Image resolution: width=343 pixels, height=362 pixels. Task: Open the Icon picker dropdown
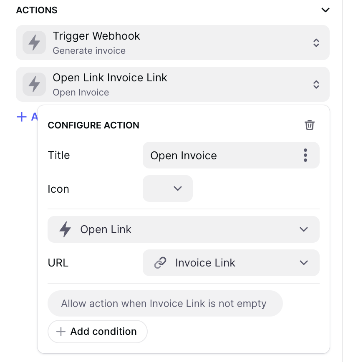pyautogui.click(x=168, y=189)
